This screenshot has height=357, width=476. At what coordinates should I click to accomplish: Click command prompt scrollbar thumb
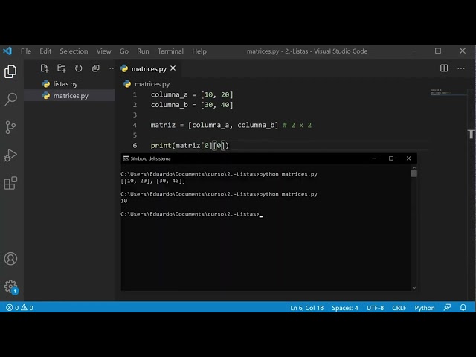[414, 173]
